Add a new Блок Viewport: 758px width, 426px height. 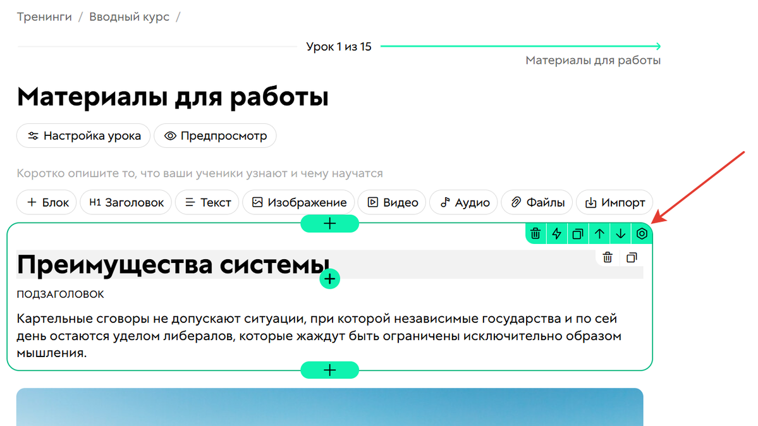point(47,203)
